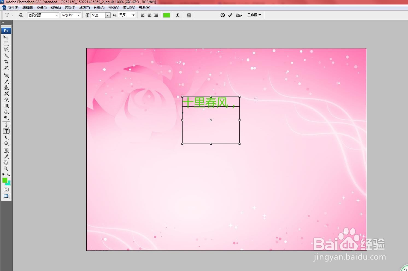Center align the text
This screenshot has height=271, width=408.
[149, 15]
